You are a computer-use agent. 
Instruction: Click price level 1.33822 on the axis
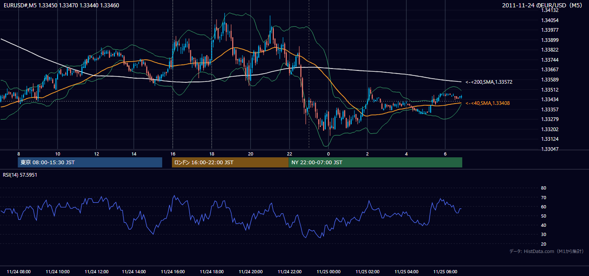[x=550, y=50]
